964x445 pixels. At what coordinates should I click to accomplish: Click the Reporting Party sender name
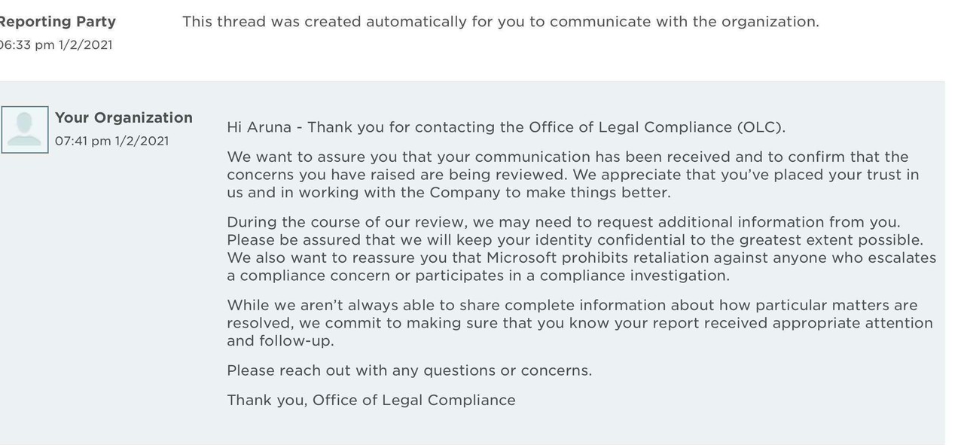click(57, 22)
